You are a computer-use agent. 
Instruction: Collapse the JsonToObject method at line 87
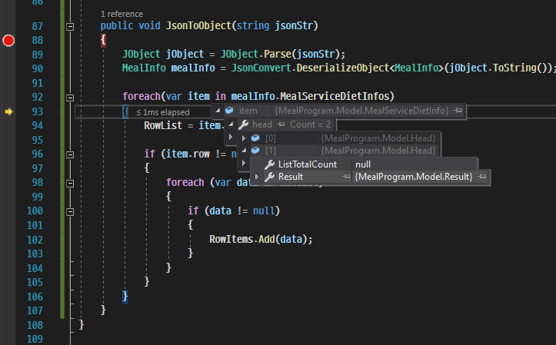point(70,27)
